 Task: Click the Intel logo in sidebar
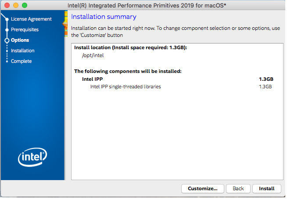click(32, 156)
